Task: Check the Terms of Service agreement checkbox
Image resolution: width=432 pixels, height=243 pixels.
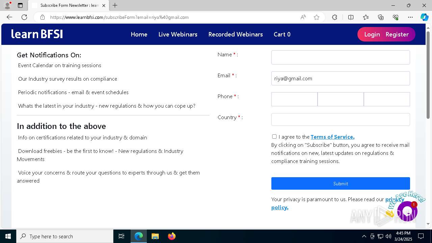Action: click(274, 137)
